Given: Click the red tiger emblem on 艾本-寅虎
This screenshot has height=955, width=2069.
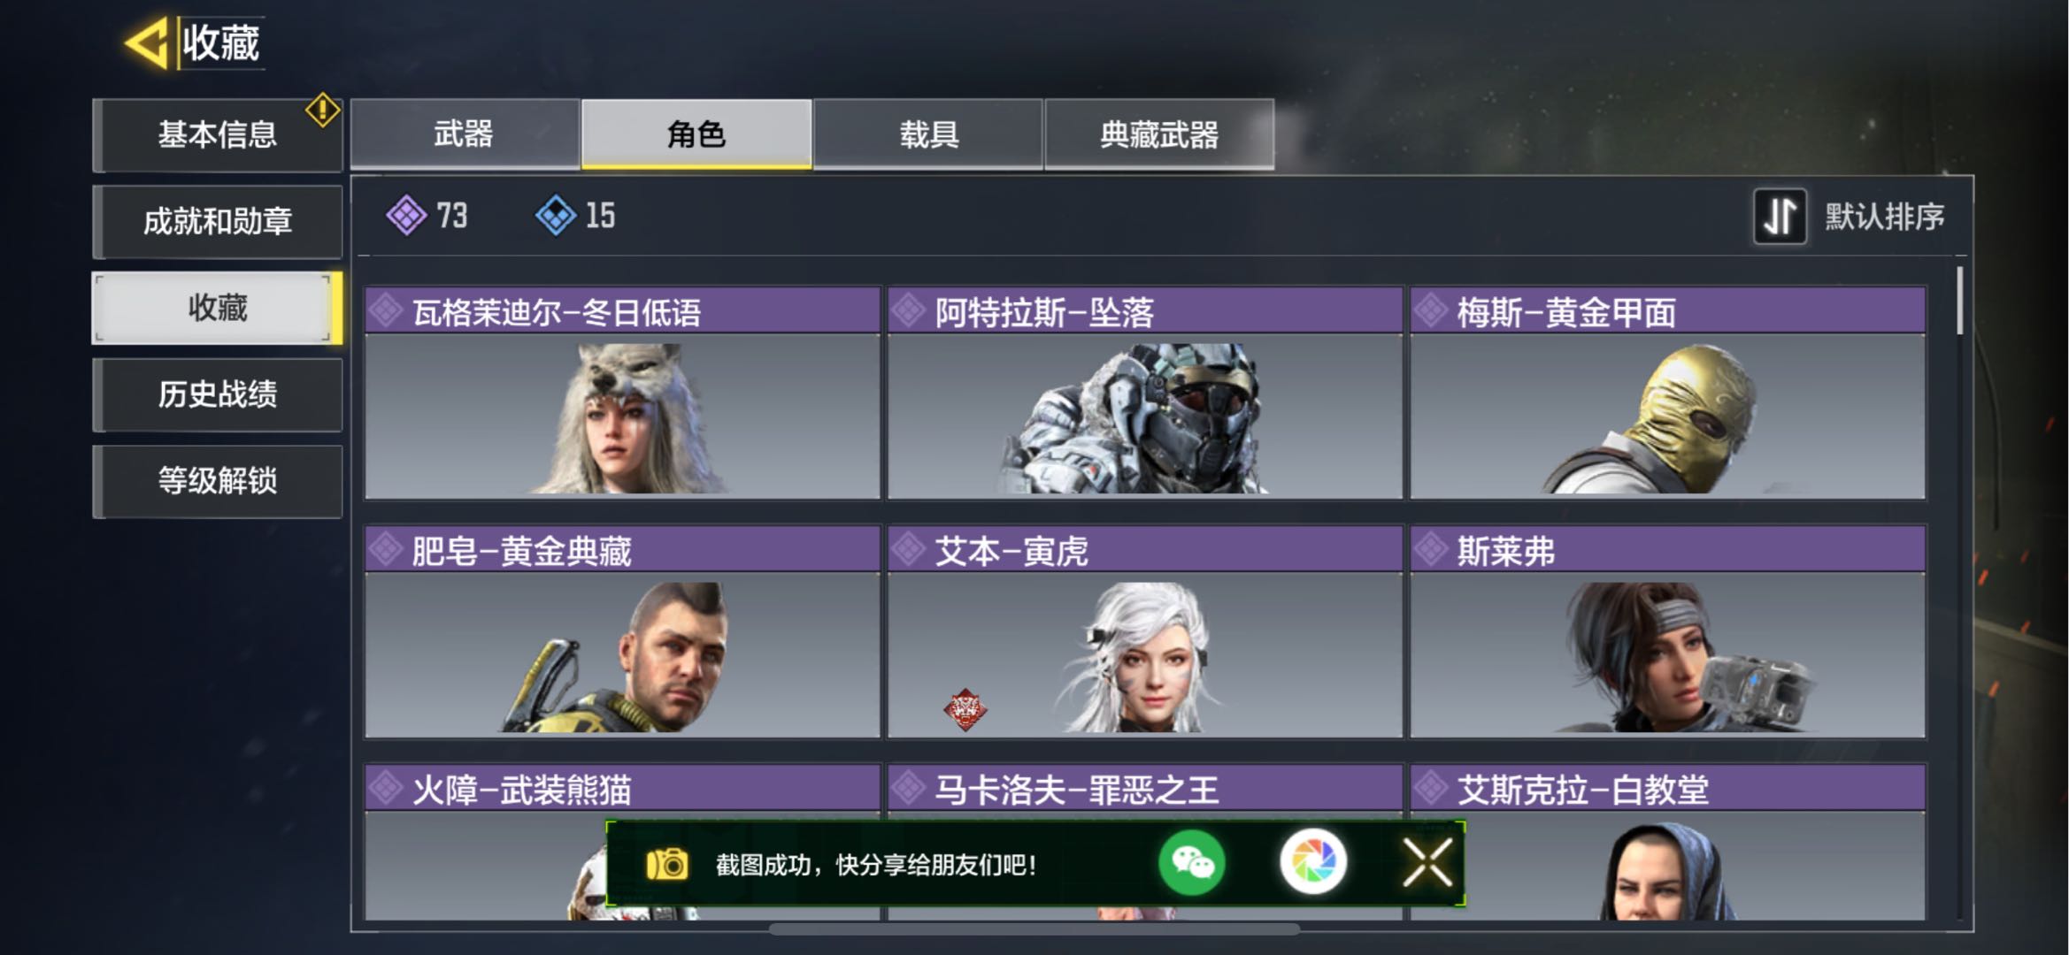Looking at the screenshot, I should coord(965,709).
